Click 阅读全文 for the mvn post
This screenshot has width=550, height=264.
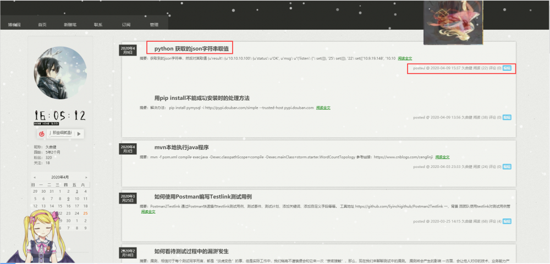click(442, 157)
